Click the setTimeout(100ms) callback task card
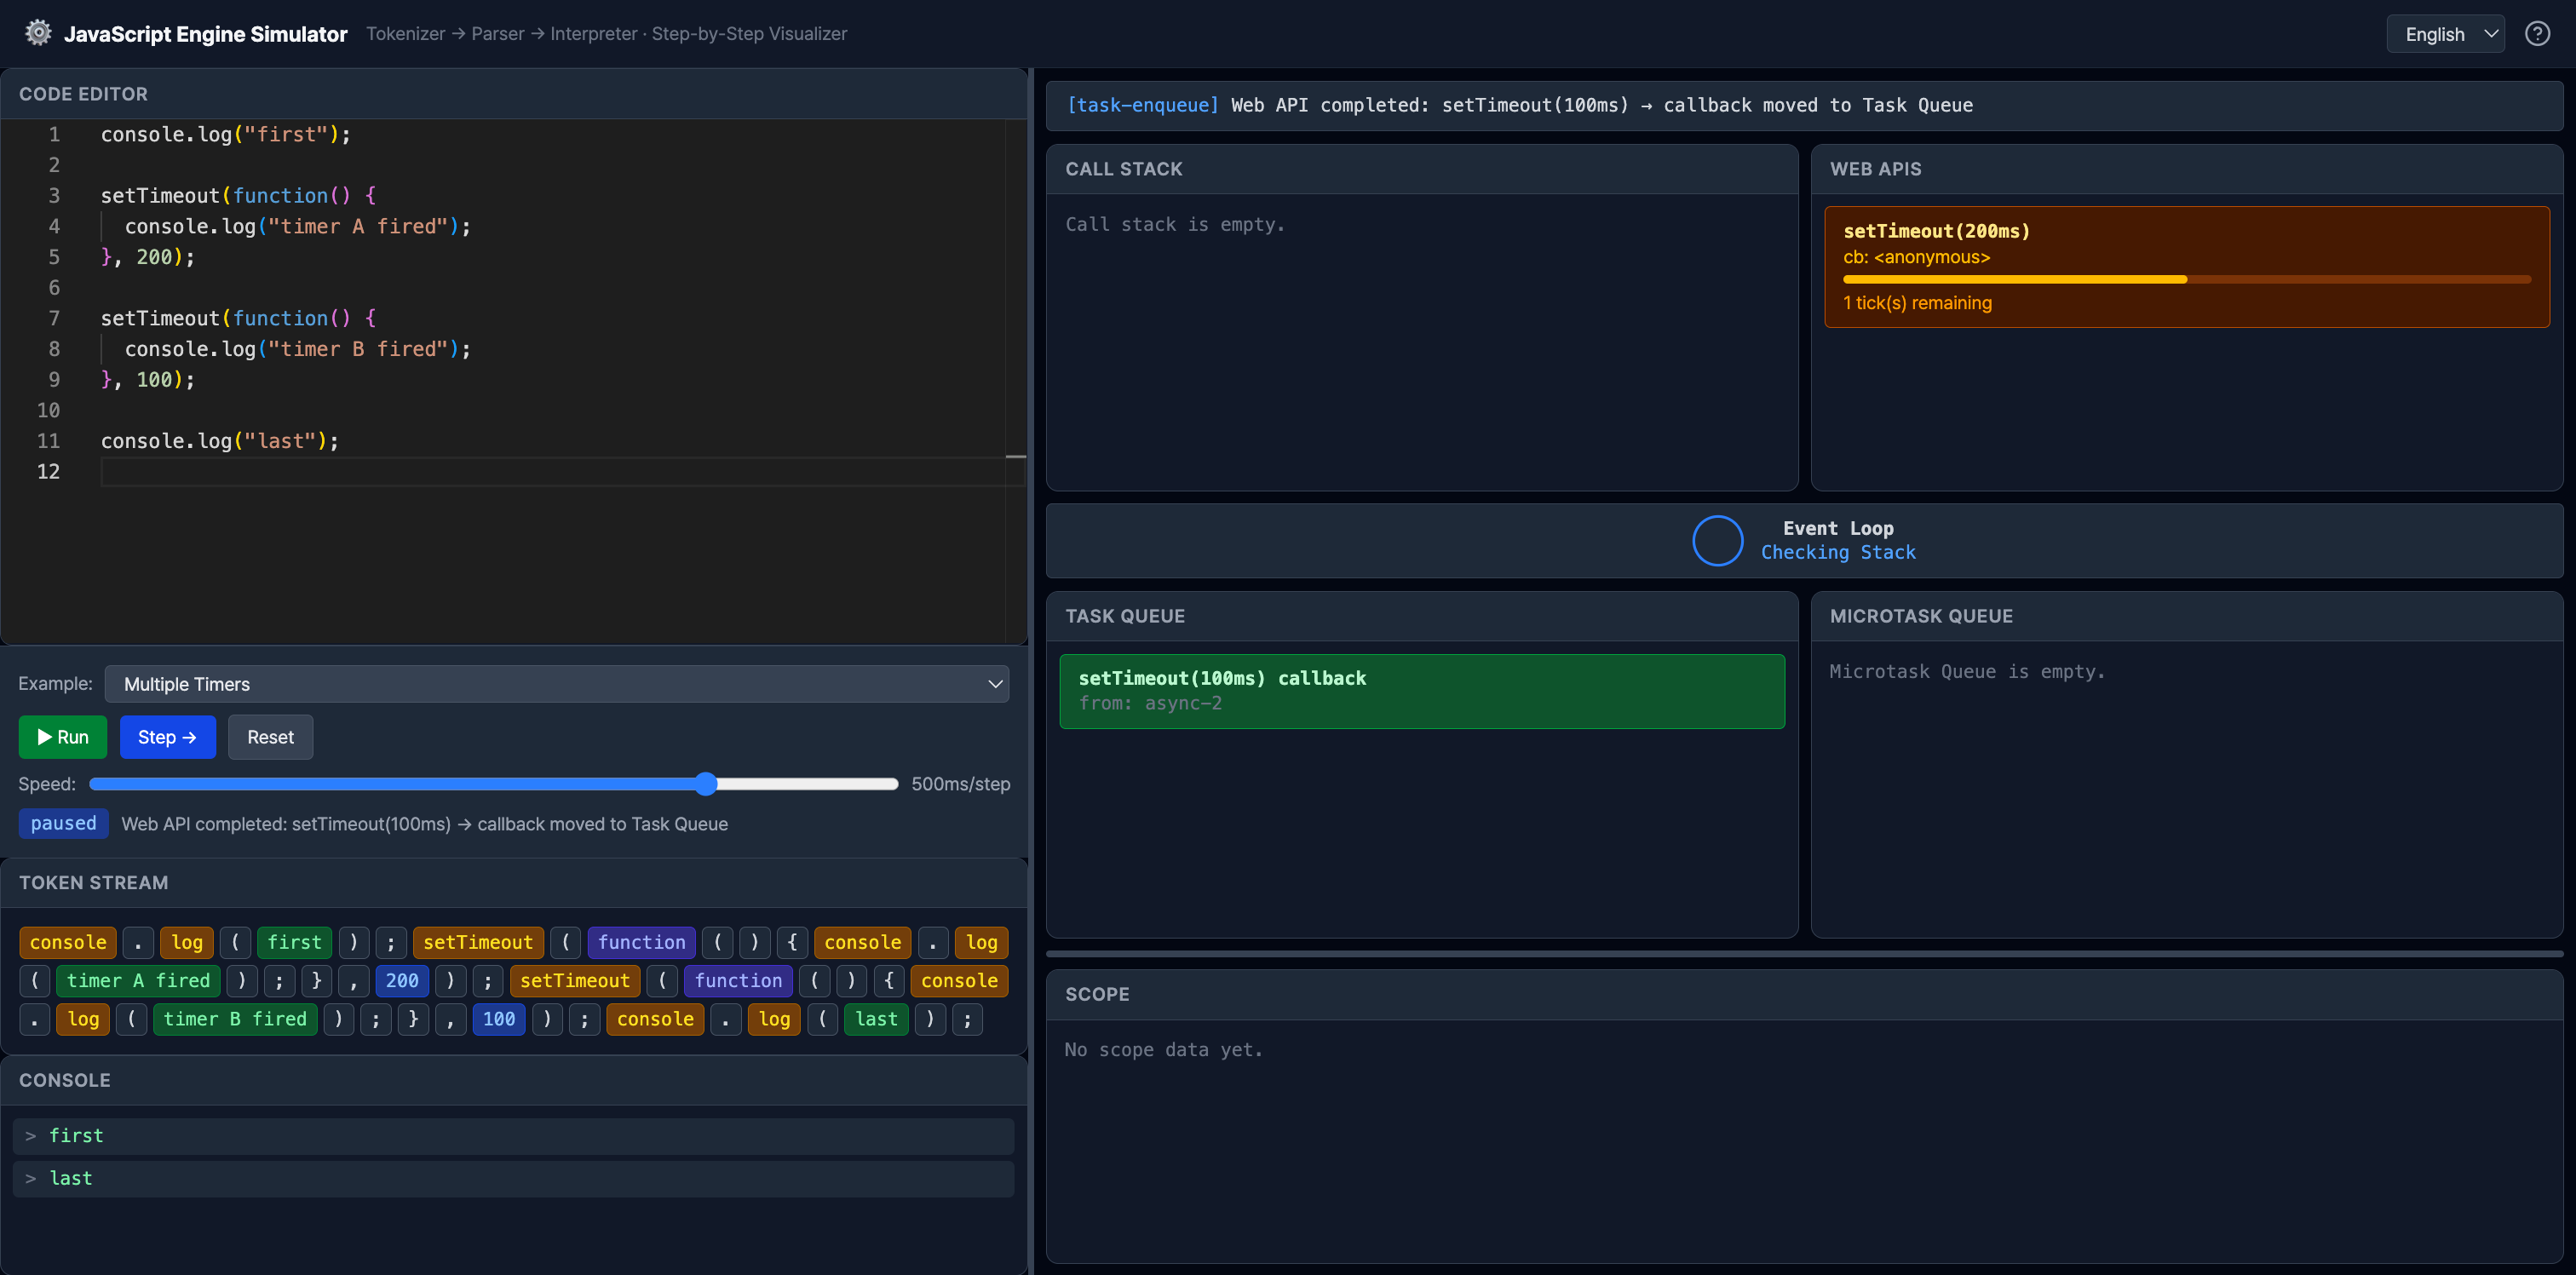 pyautogui.click(x=1421, y=691)
